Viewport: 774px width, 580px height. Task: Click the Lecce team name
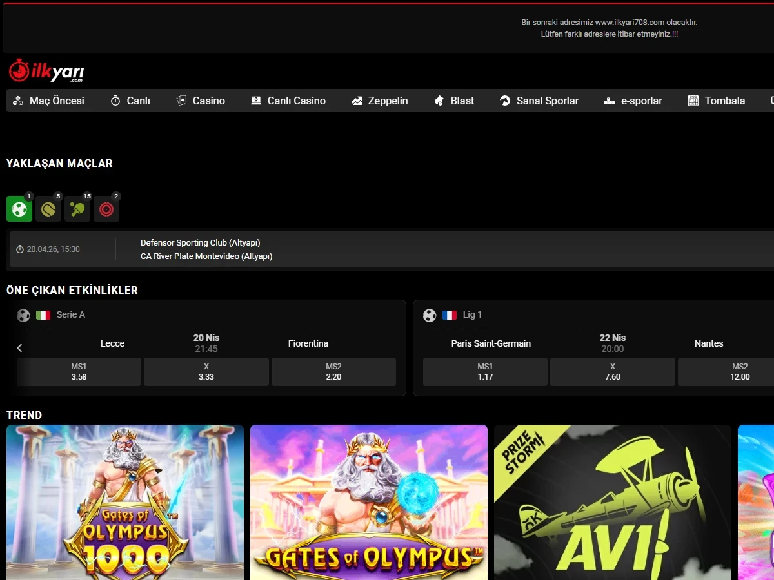112,343
